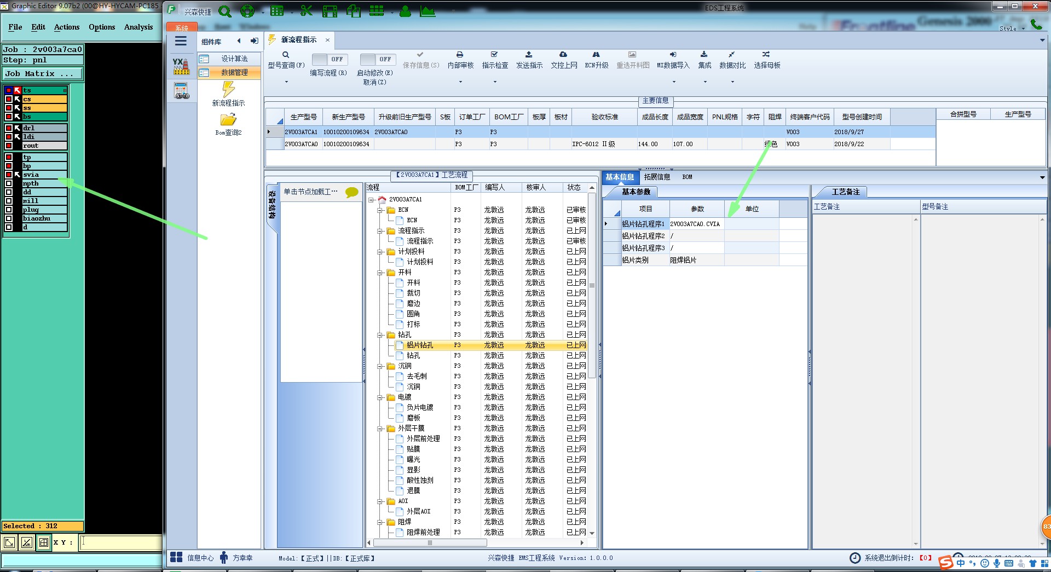
Task: Click the green user person icon
Action: tap(406, 11)
